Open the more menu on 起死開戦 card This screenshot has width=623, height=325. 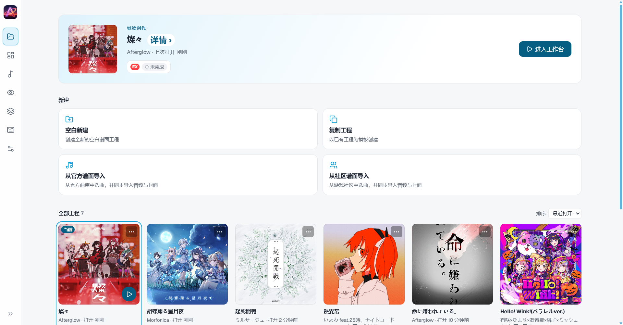coord(308,232)
